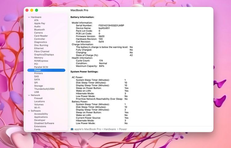Click the device name bq40z651

pyautogui.click(x=104, y=28)
